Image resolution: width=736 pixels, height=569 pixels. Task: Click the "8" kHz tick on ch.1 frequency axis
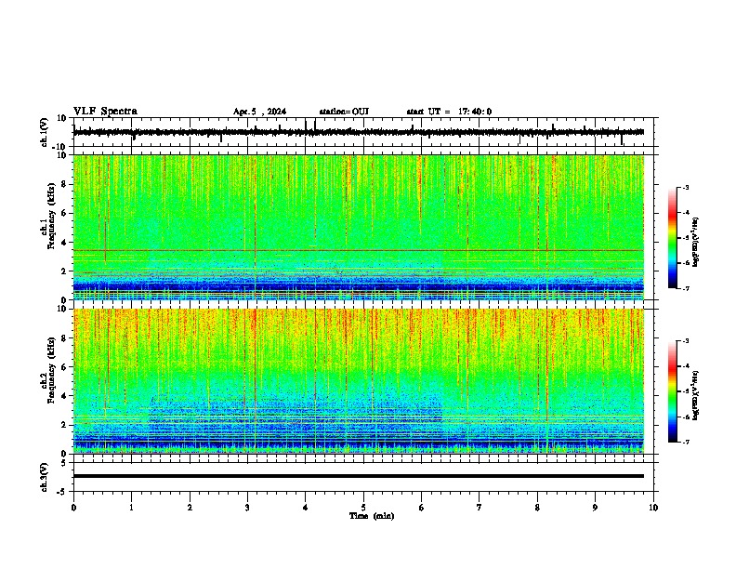click(x=64, y=184)
